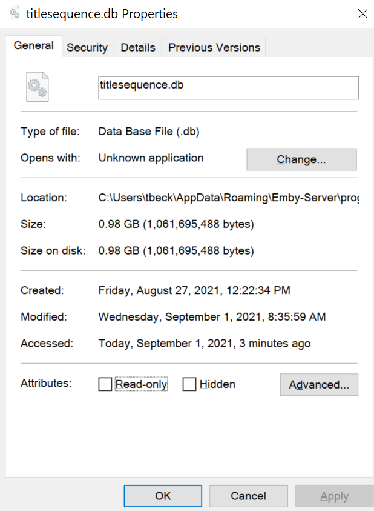Open the Details tab
The image size is (374, 511).
point(138,47)
